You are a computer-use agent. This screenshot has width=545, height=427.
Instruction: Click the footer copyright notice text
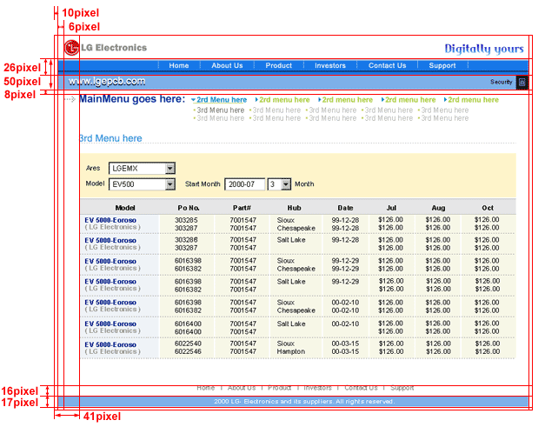(304, 402)
